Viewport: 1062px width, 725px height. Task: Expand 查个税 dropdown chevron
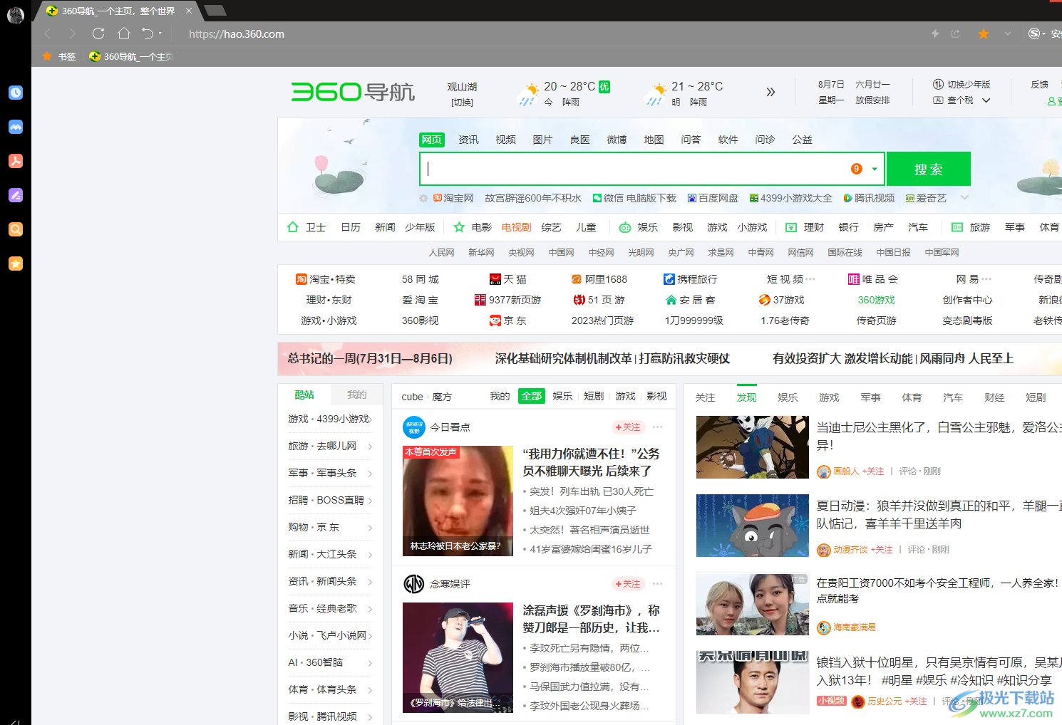(x=986, y=100)
